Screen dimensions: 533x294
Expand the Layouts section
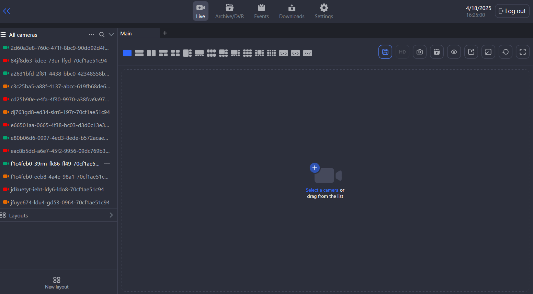[x=111, y=215]
